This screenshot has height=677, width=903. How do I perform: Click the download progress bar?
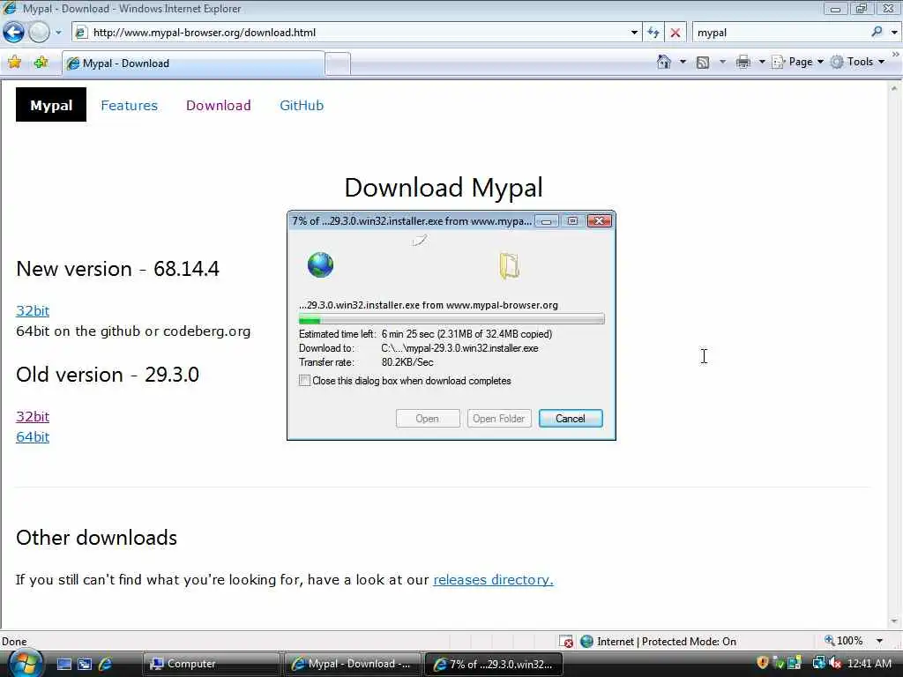451,319
